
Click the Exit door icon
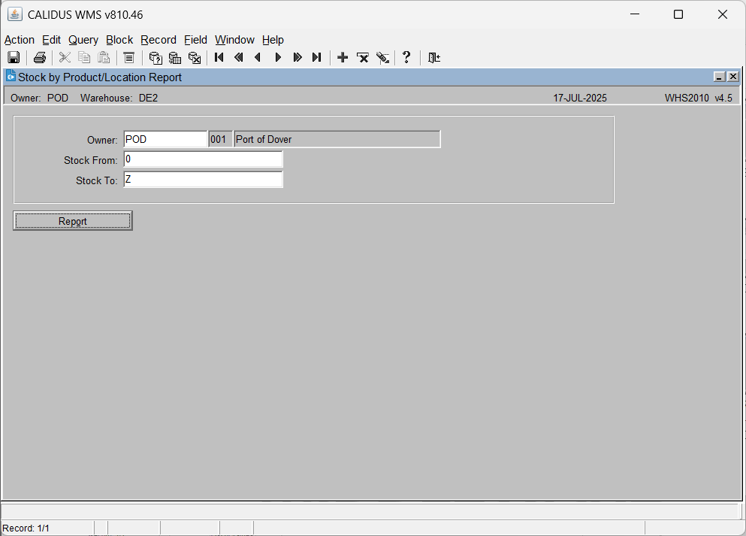point(434,58)
